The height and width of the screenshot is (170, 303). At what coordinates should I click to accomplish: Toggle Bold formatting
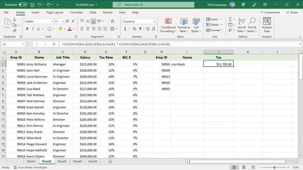point(27,29)
